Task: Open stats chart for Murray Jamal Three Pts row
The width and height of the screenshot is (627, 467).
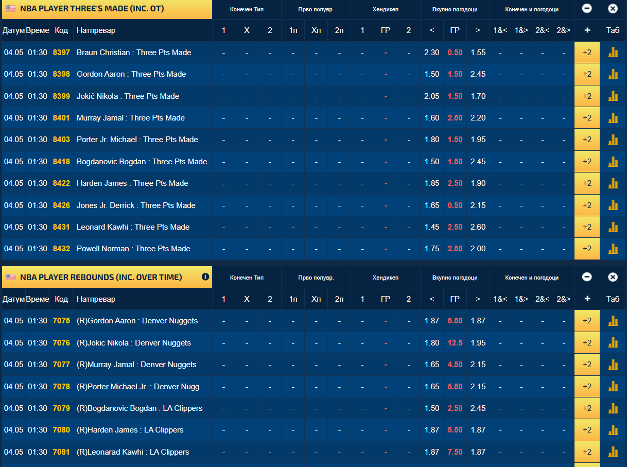Action: tap(613, 118)
